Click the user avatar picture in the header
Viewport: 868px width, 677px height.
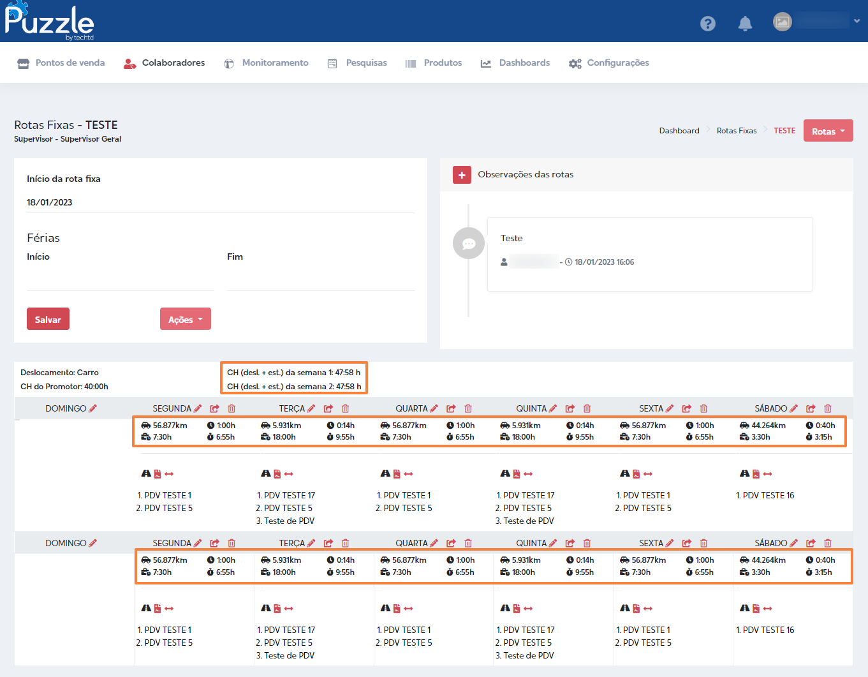point(783,22)
